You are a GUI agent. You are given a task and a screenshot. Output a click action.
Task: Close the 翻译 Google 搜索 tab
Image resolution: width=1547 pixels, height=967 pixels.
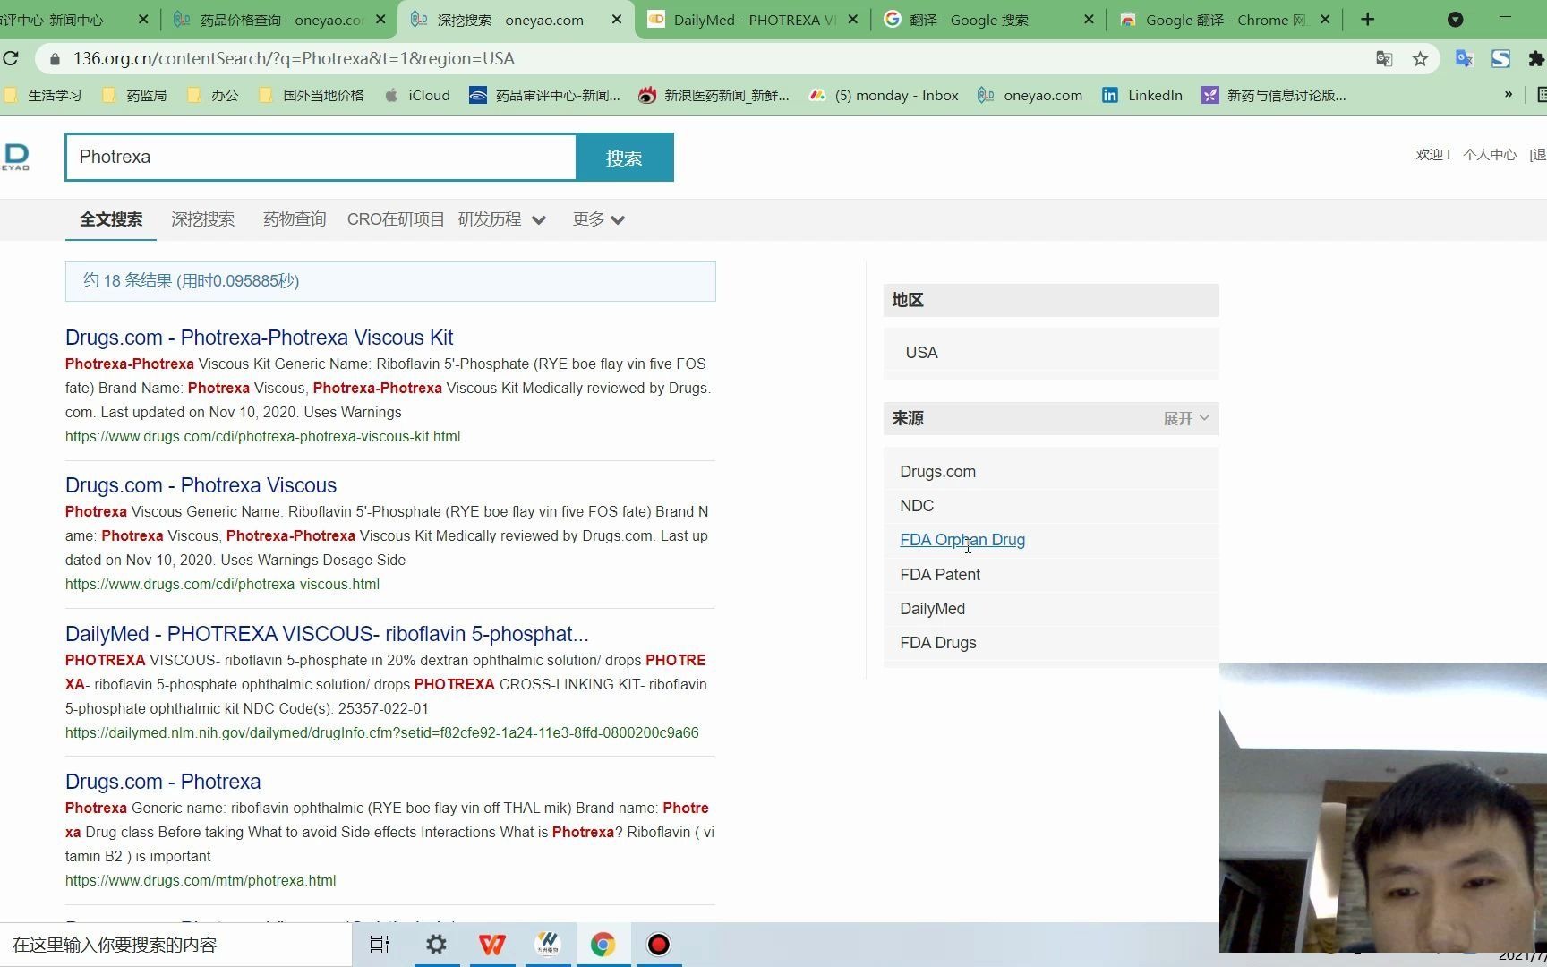1088,19
